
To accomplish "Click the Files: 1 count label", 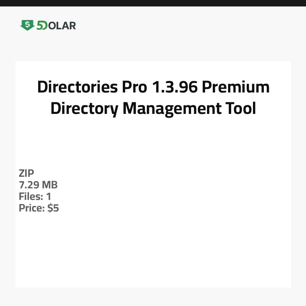I will pos(35,197).
